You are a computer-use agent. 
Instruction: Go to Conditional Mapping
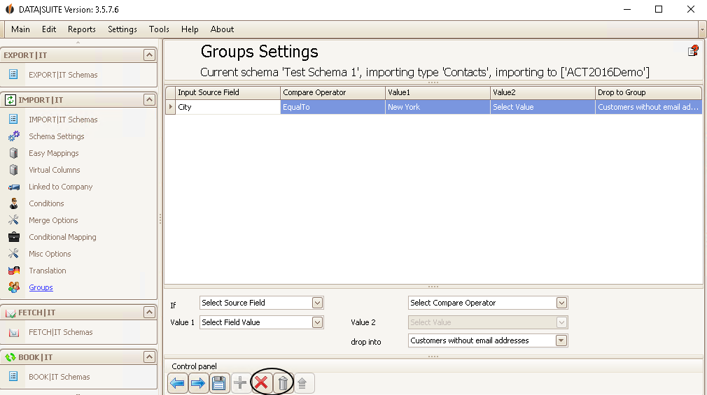coord(62,237)
